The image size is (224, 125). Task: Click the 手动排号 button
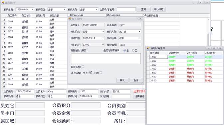[158, 9]
